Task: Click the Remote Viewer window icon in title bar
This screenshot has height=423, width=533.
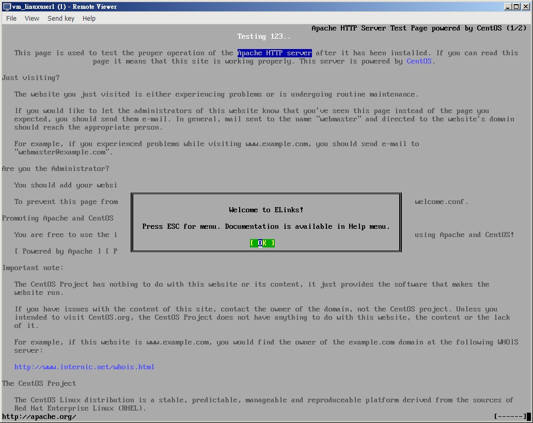Action: click(x=7, y=7)
